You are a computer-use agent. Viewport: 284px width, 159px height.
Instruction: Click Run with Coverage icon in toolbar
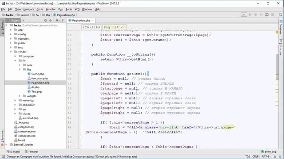tap(261, 15)
